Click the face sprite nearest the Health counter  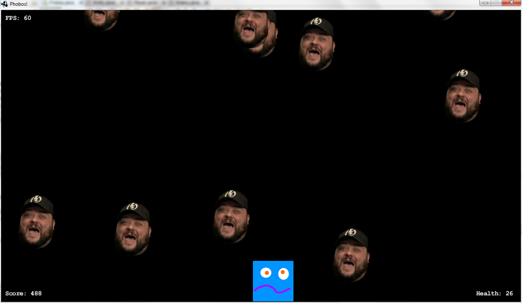351,255
